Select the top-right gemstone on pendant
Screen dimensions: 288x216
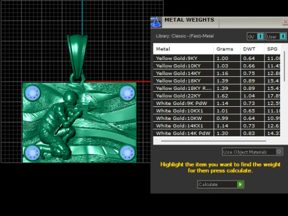point(127,93)
